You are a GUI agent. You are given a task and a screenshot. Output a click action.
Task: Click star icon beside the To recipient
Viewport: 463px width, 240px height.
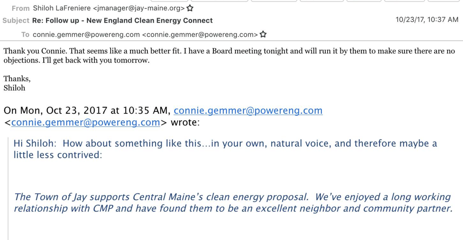point(263,34)
